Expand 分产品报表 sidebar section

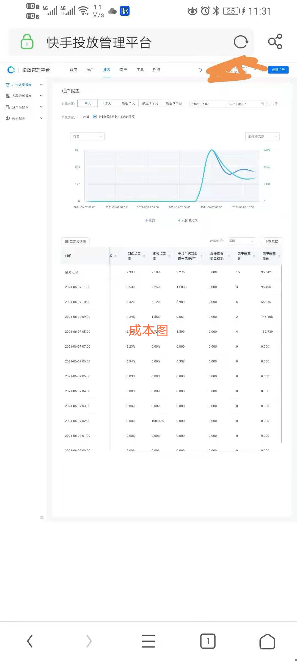coord(41,107)
